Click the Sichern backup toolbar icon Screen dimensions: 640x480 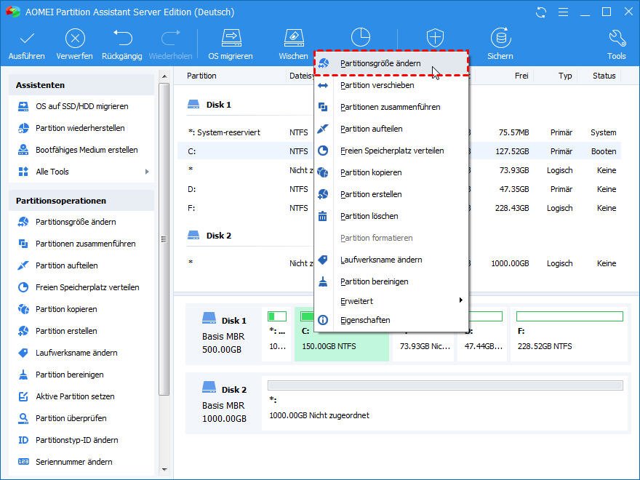(x=500, y=38)
